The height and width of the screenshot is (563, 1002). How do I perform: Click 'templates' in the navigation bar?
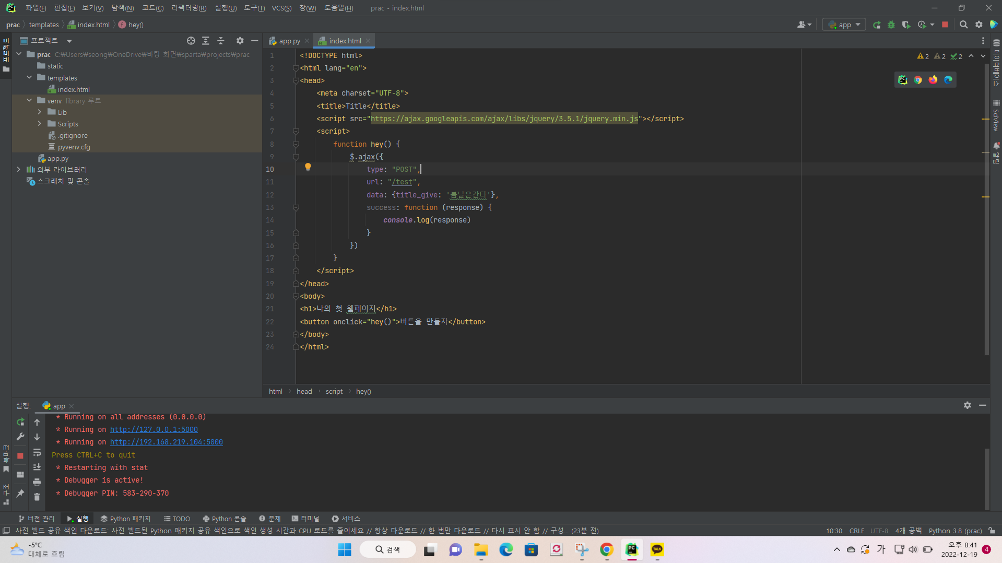click(x=44, y=25)
